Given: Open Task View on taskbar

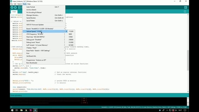Looking at the screenshot, I should pos(16,110).
